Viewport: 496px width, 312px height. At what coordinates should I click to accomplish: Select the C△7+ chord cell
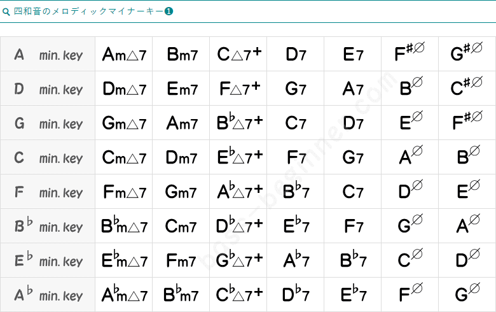(x=238, y=55)
